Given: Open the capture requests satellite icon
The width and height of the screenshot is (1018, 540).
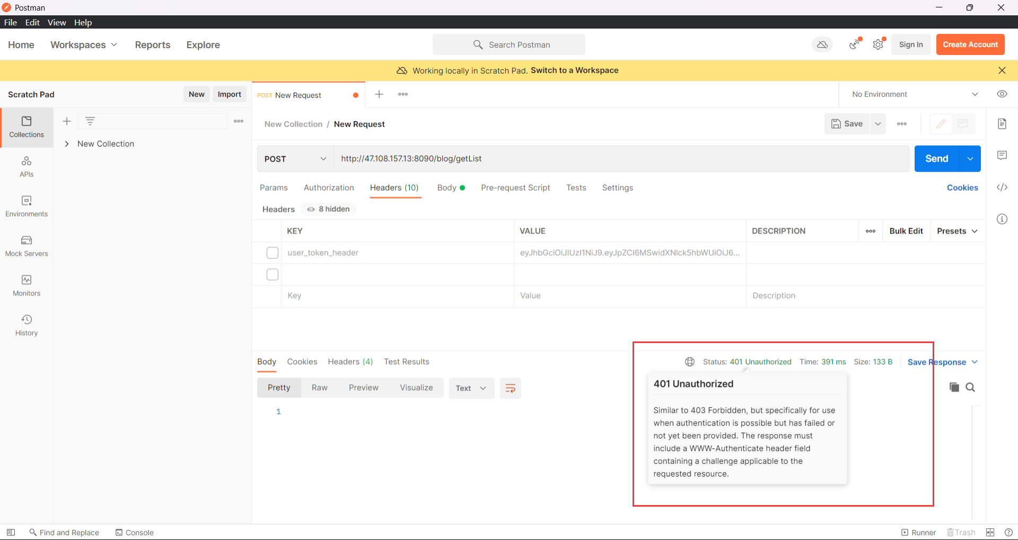Looking at the screenshot, I should click(x=855, y=44).
